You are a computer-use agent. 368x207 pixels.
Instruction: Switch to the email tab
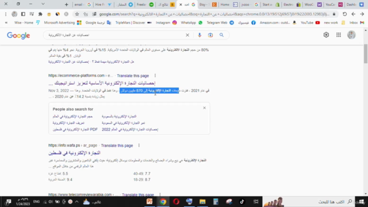83,5
